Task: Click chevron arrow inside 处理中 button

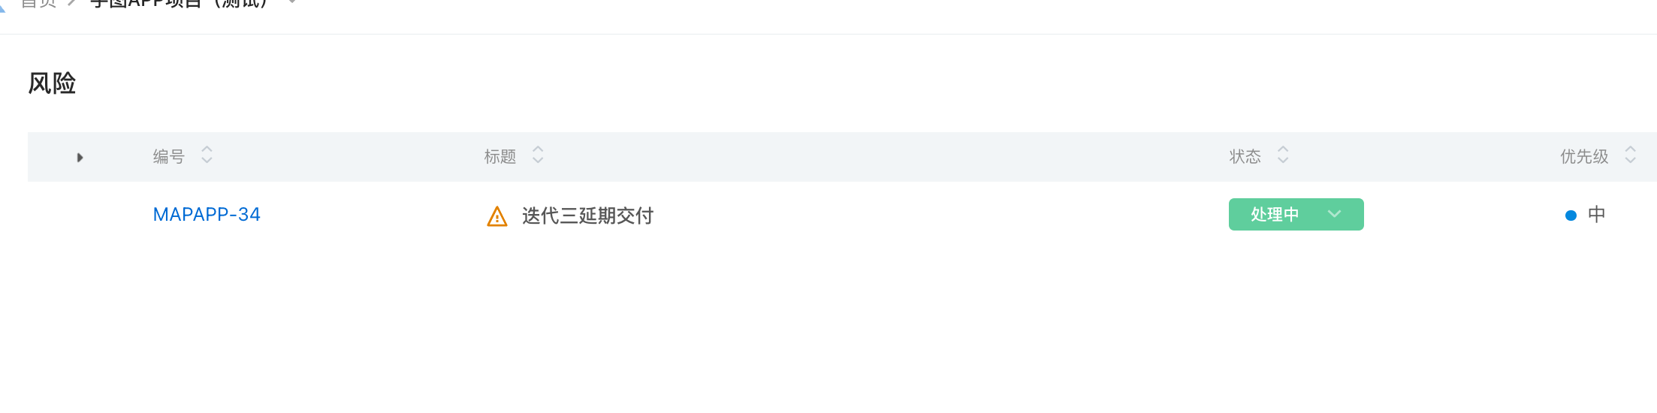Action: (x=1334, y=214)
